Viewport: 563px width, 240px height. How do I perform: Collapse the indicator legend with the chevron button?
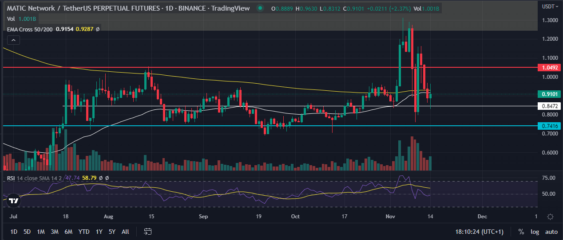13,40
